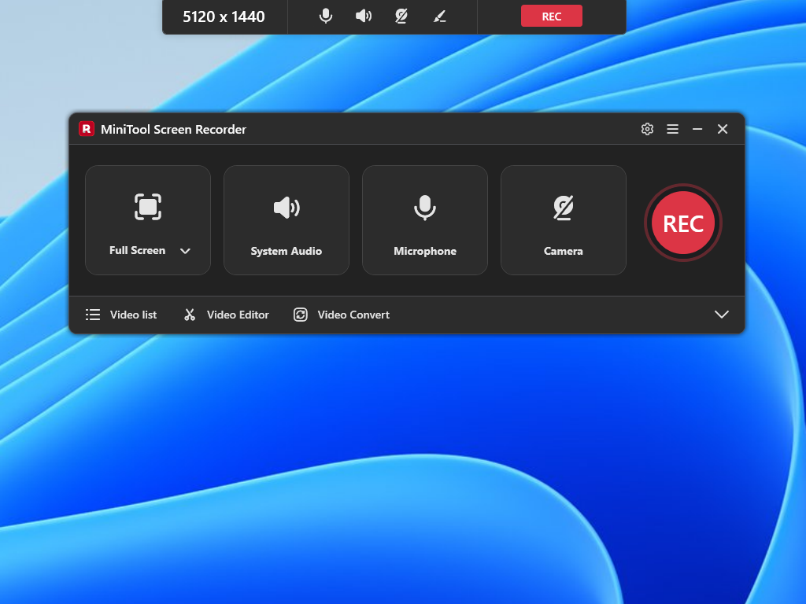Click the Video Editor scissors icon
Image resolution: width=806 pixels, height=604 pixels.
(190, 315)
